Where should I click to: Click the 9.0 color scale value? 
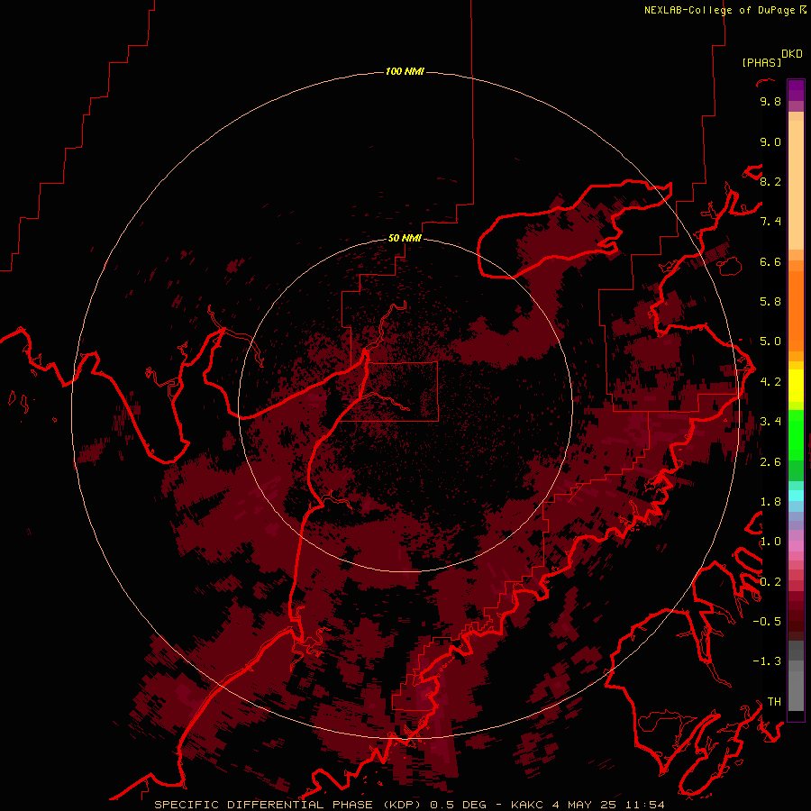click(x=770, y=141)
